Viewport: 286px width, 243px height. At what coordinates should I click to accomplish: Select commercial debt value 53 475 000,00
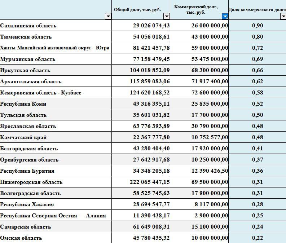199,59
